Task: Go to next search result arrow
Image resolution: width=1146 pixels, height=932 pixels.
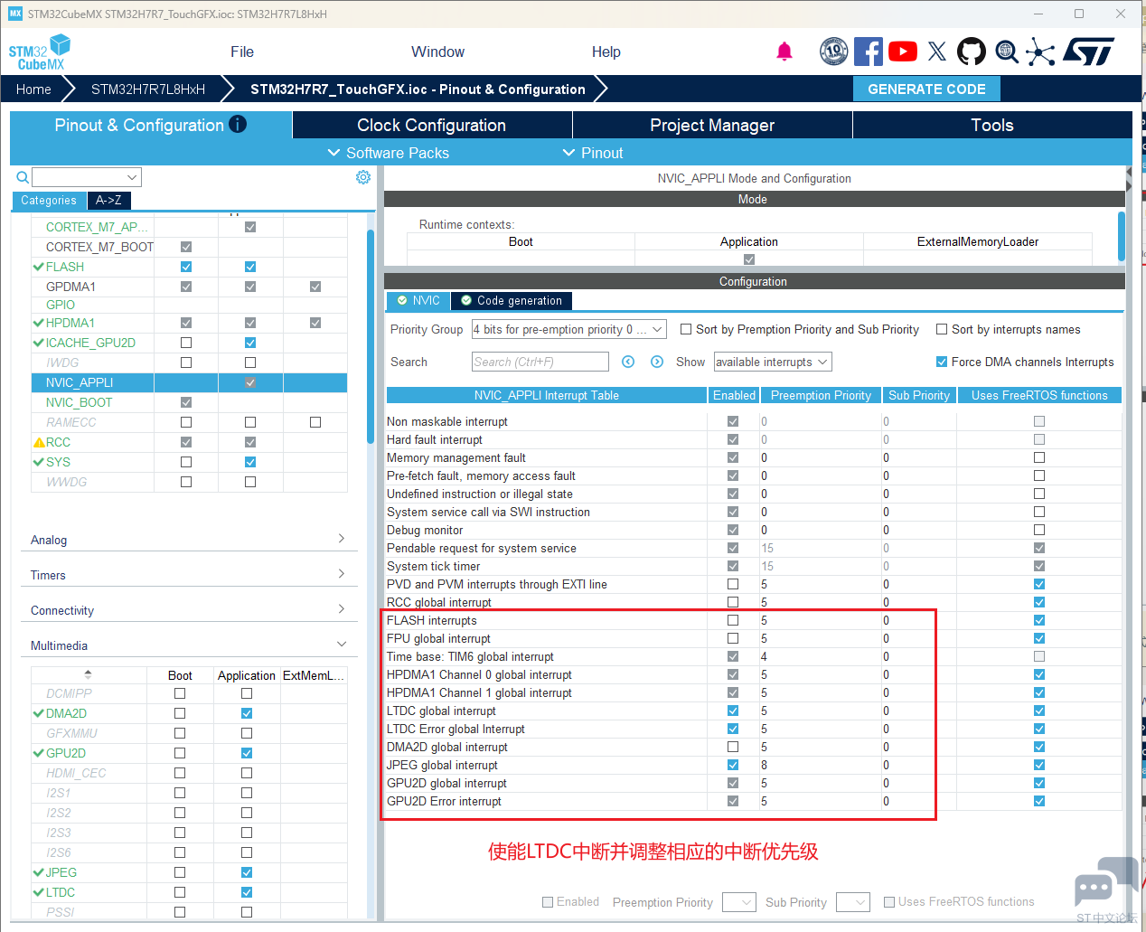Action: click(657, 362)
